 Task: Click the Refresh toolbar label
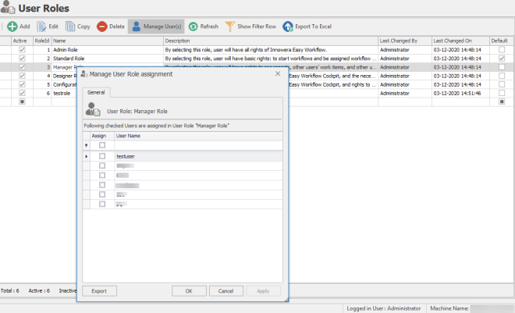click(x=209, y=27)
